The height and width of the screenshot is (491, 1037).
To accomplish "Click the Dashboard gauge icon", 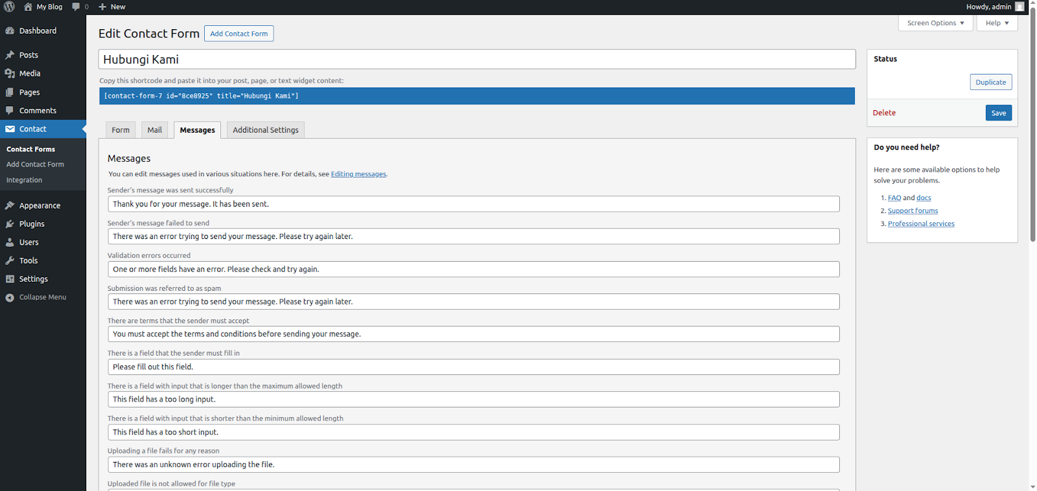I will [10, 31].
